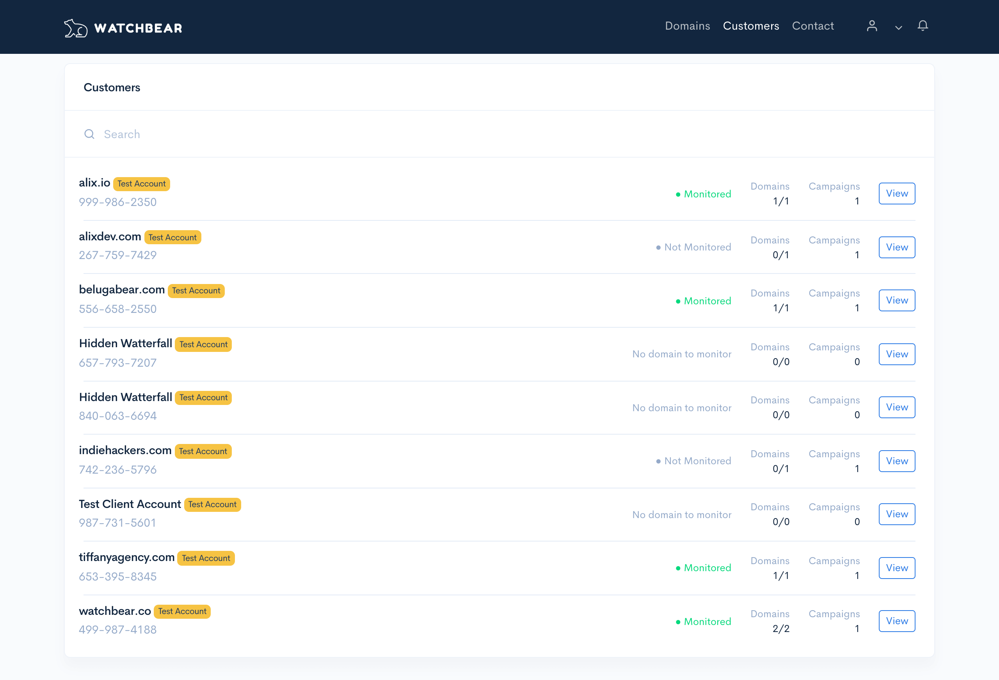Expand the account dropdown chevron

(x=898, y=28)
